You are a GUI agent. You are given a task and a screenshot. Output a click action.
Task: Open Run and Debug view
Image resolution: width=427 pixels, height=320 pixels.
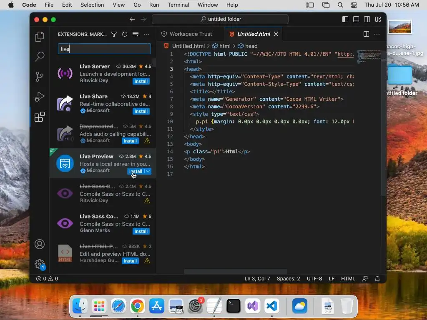coord(40,97)
